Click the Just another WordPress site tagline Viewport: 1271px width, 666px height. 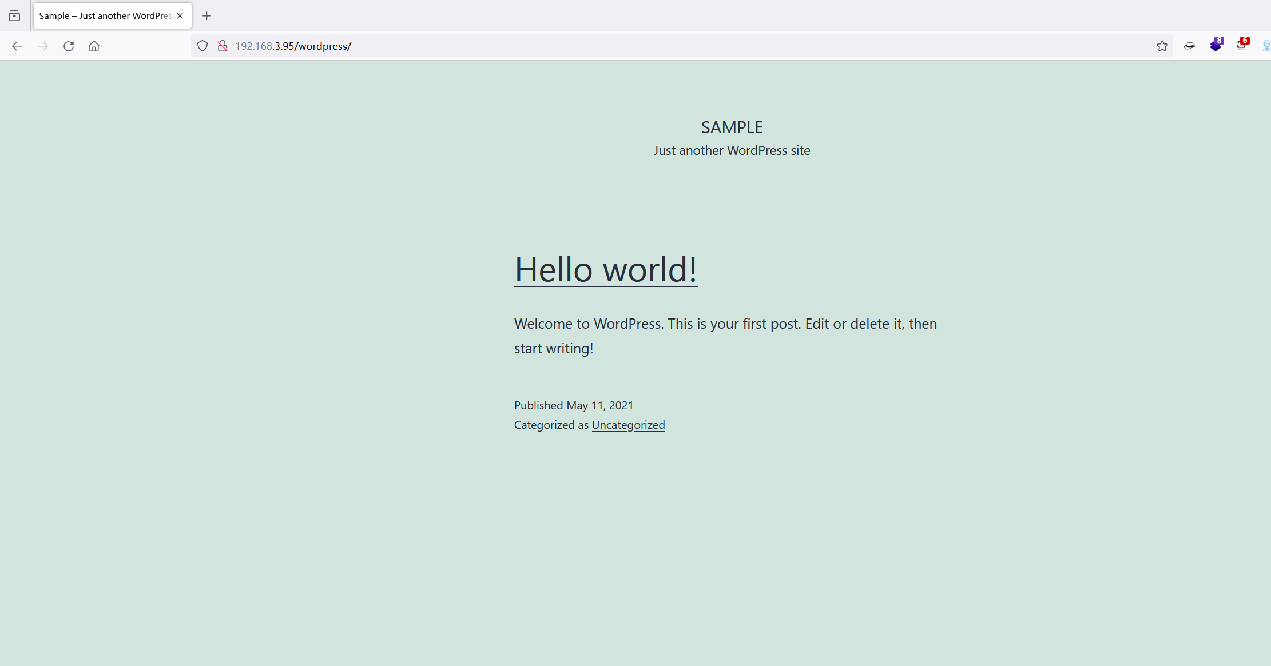pyautogui.click(x=732, y=150)
